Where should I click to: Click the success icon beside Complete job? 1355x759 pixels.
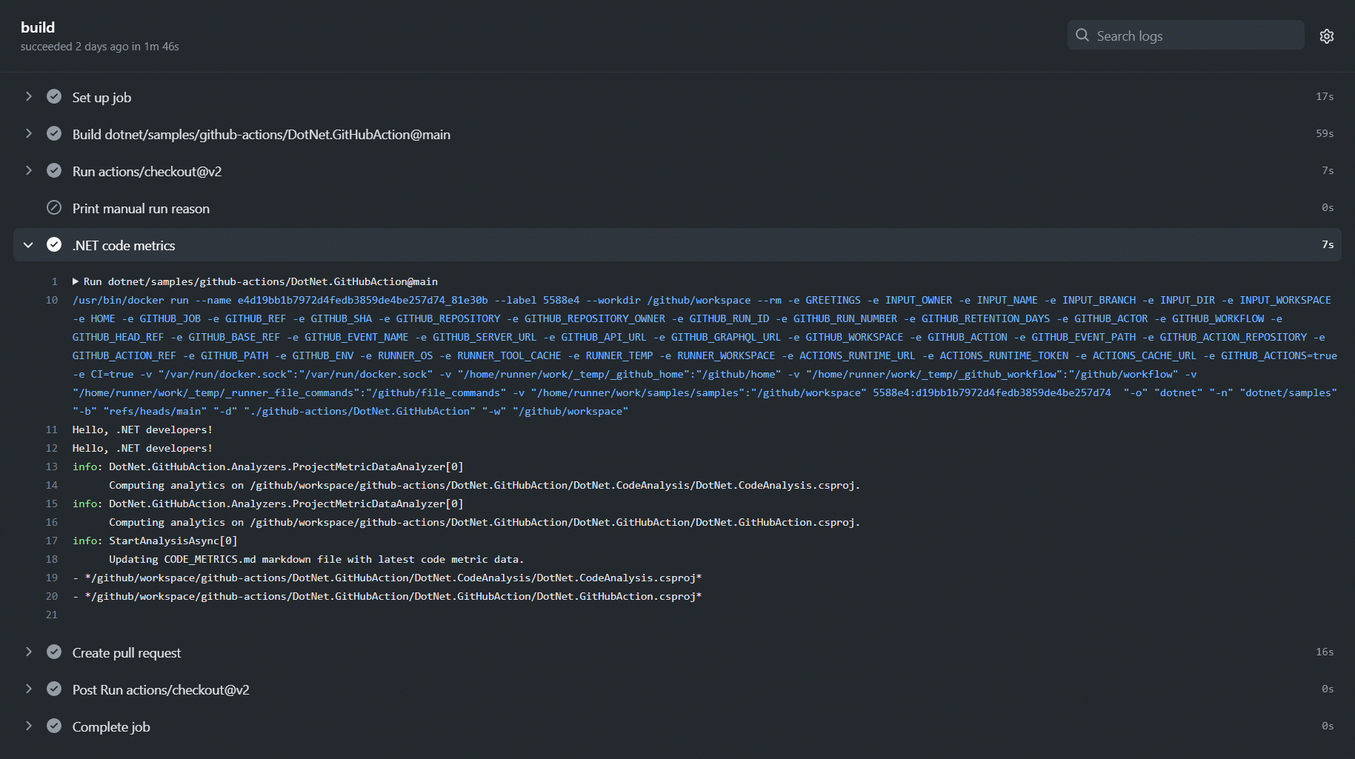(53, 726)
